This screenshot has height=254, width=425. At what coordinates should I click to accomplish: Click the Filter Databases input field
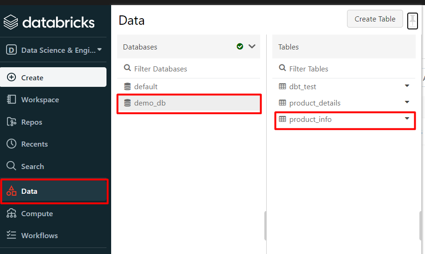pyautogui.click(x=189, y=69)
